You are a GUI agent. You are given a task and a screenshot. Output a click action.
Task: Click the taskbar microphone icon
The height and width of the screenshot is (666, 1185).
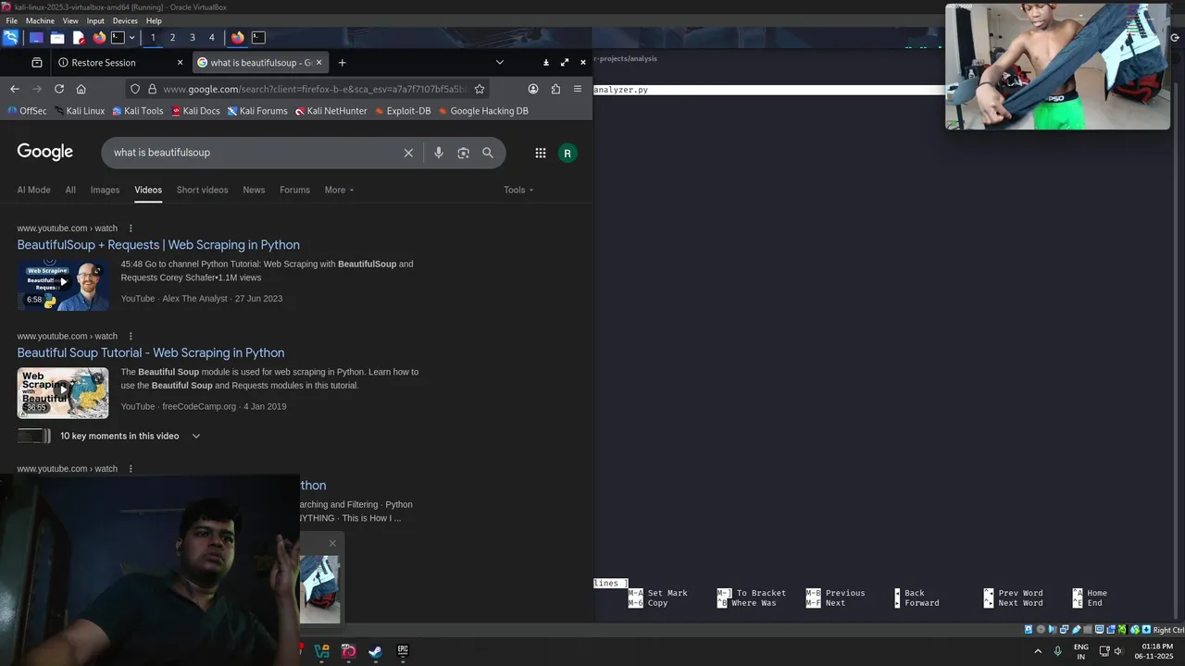coord(1058,651)
